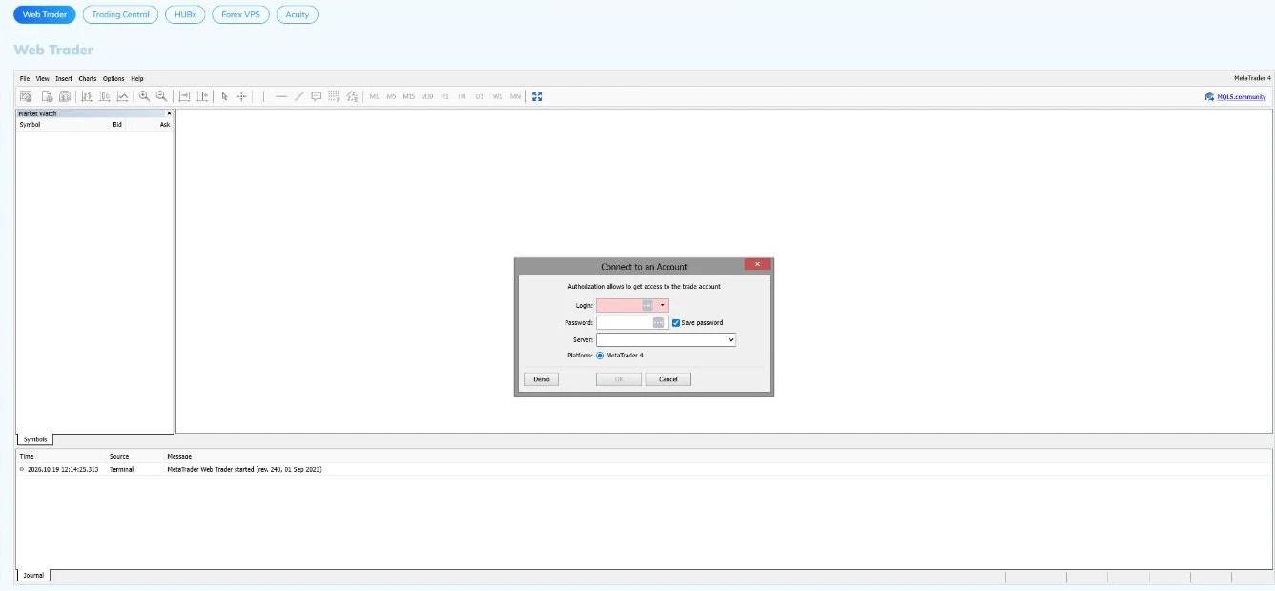The width and height of the screenshot is (1275, 591).
Task: Click the zoom out magnifier icon
Action: click(162, 96)
